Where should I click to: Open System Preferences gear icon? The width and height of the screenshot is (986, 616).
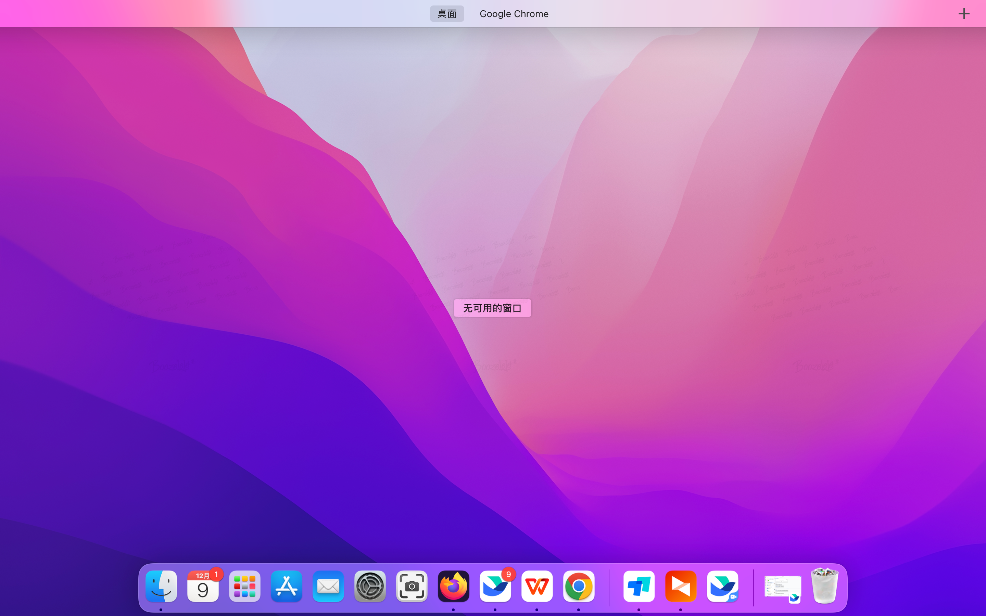pos(370,586)
